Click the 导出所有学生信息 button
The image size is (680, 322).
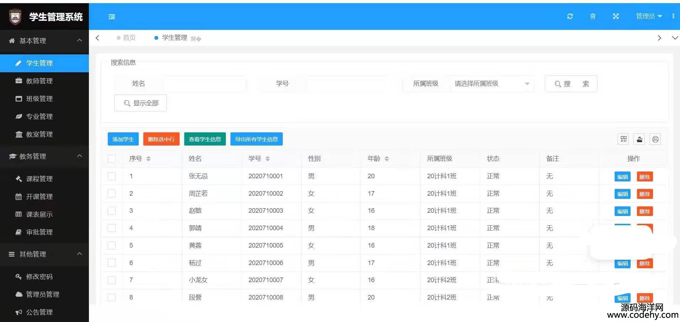click(256, 139)
